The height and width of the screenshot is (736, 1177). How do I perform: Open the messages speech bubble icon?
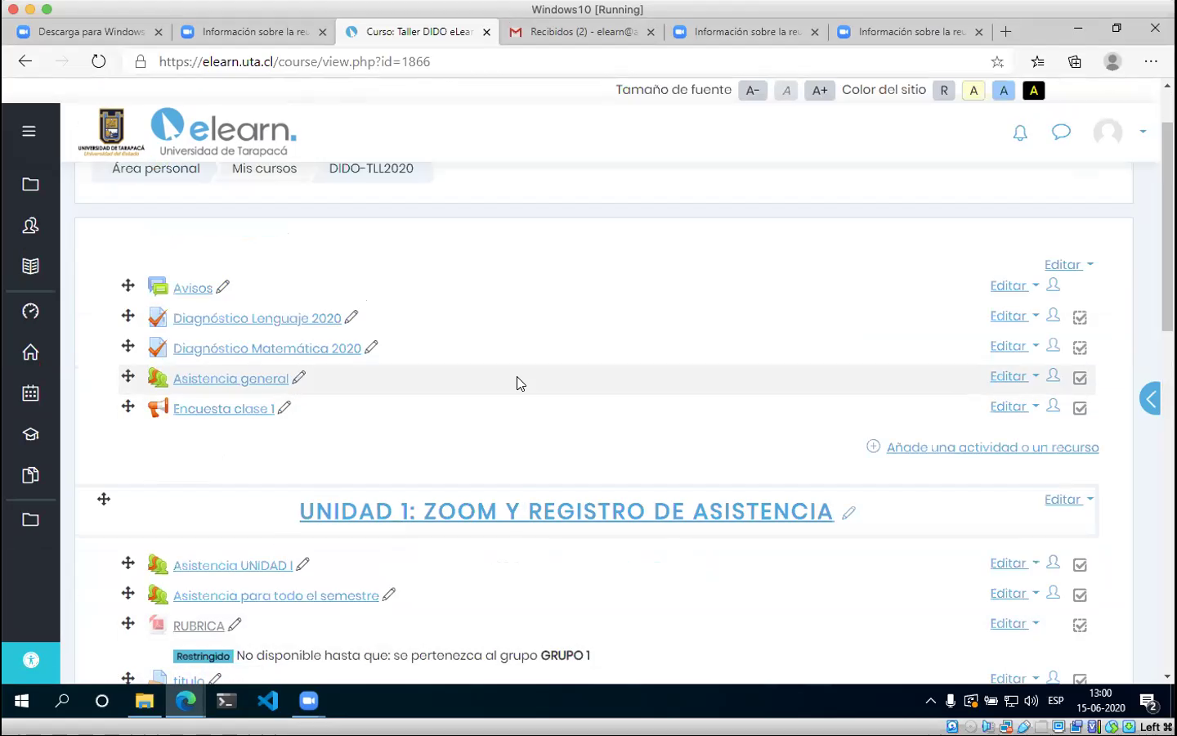[1061, 132]
